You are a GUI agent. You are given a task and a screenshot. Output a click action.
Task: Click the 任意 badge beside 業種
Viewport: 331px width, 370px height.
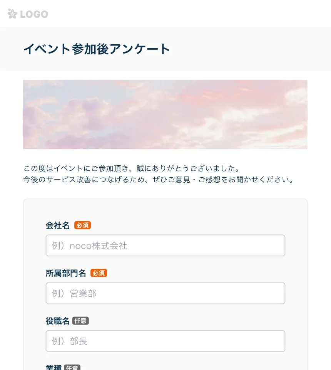tap(72, 367)
